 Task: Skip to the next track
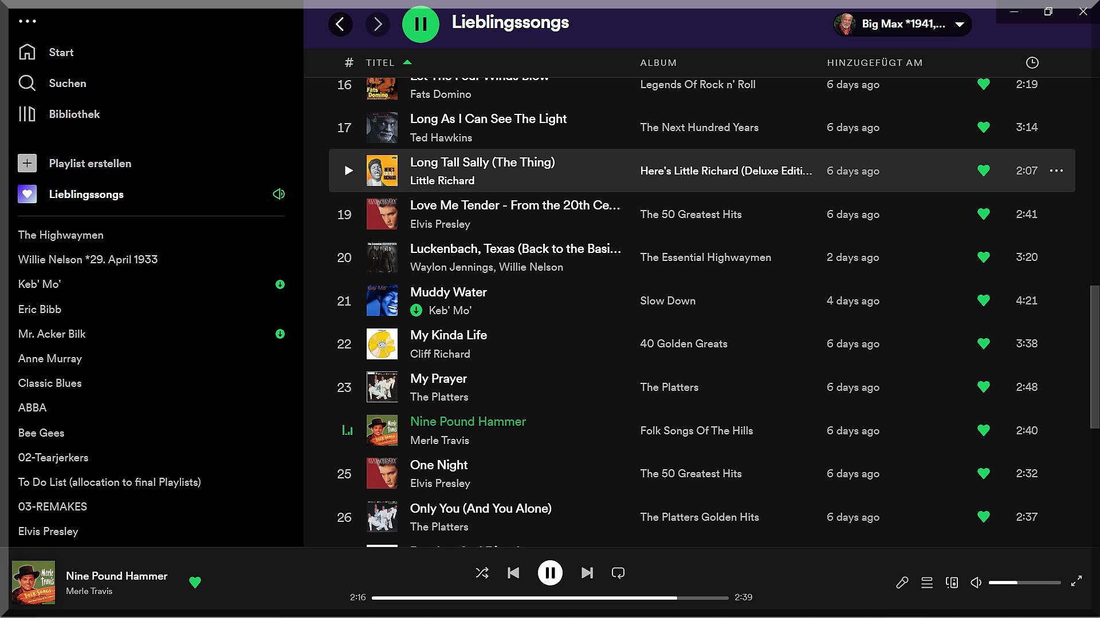point(587,573)
